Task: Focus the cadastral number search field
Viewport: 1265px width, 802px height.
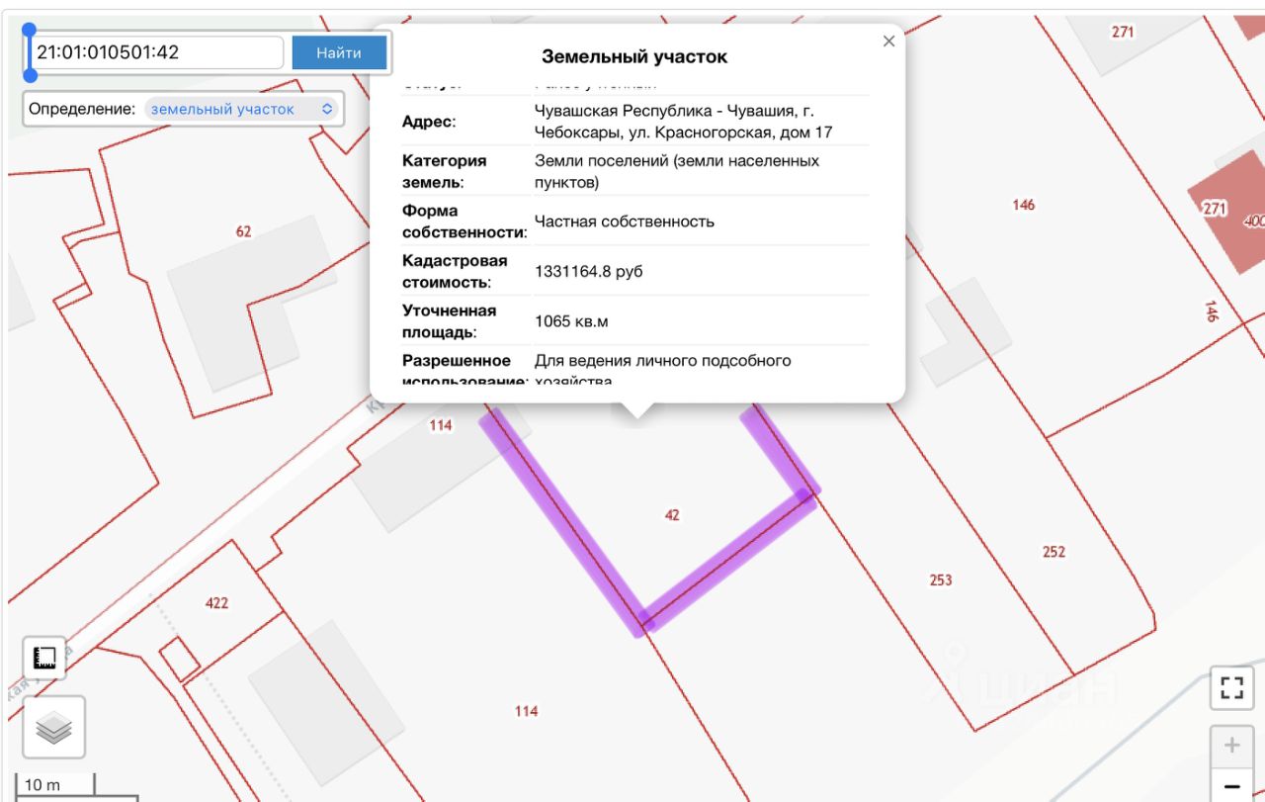Action: 157,52
